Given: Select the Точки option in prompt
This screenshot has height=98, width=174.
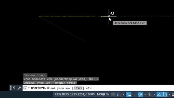Looking at the screenshot, I should click(78, 88).
